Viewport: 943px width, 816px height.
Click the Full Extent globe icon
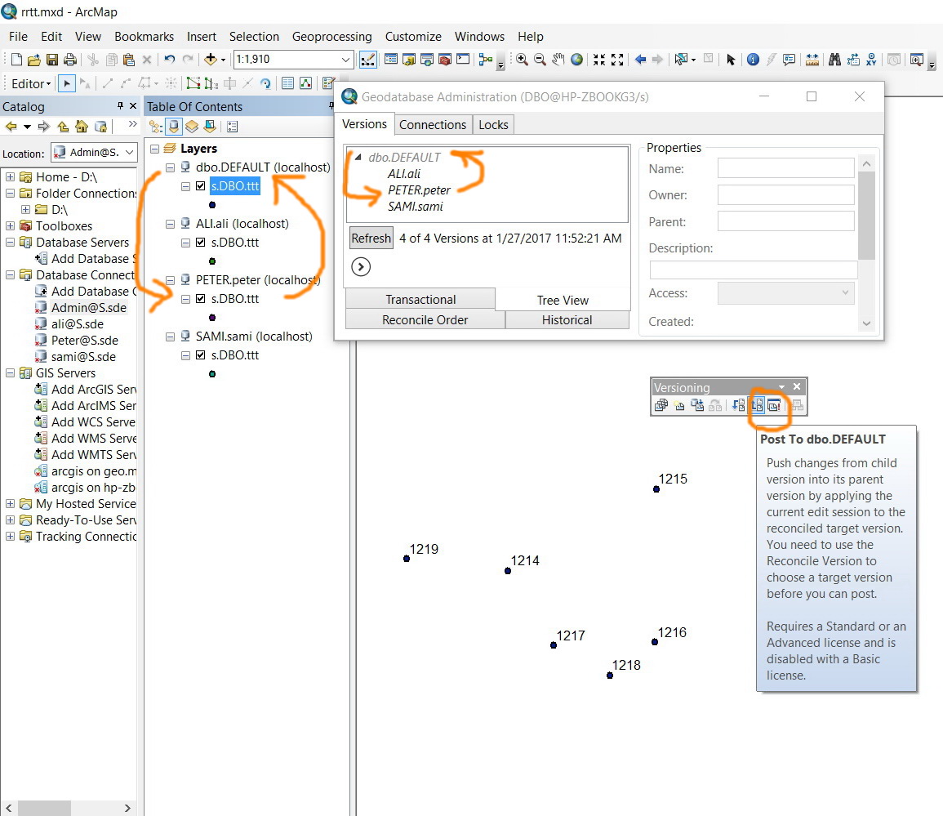577,60
